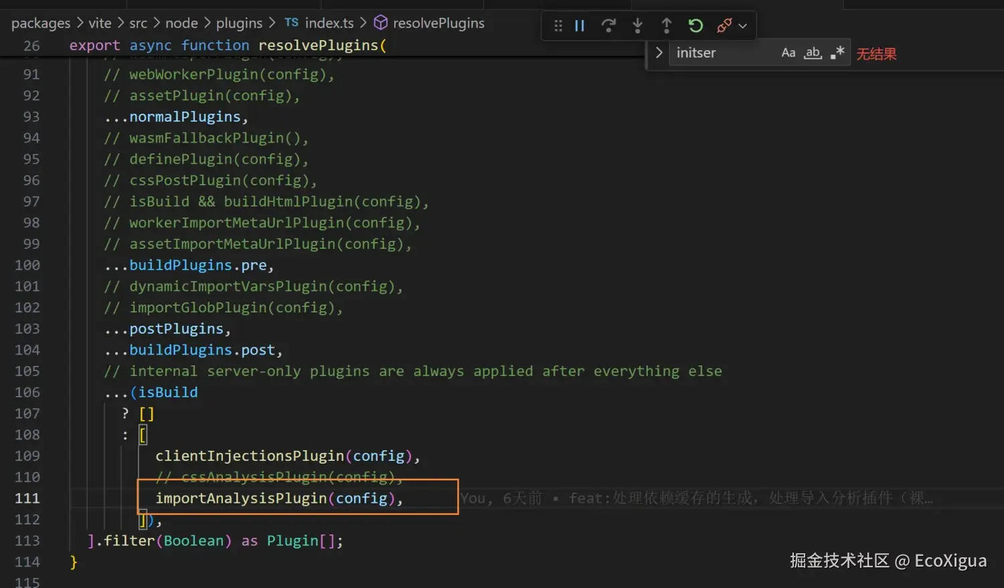The image size is (1004, 588).
Task: Open 'node' breadcrumb segment
Action: [x=181, y=23]
